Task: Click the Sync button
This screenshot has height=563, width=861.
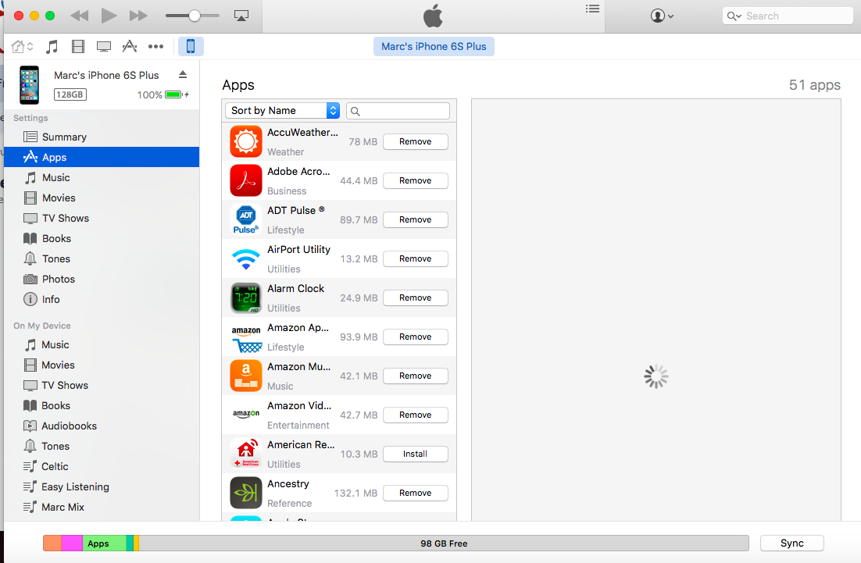Action: point(791,543)
